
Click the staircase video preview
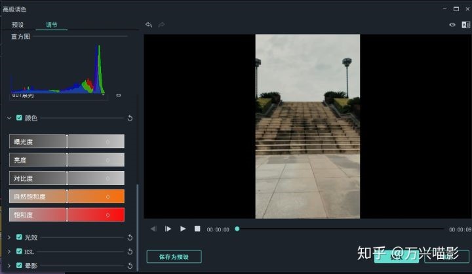coord(307,127)
